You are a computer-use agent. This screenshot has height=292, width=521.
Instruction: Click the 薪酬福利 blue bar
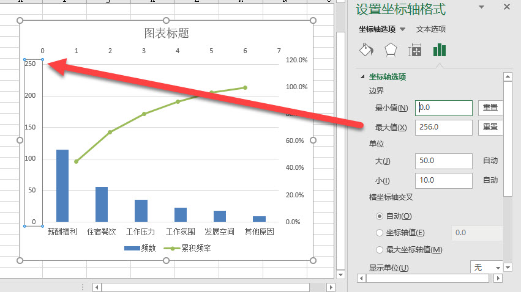click(62, 186)
